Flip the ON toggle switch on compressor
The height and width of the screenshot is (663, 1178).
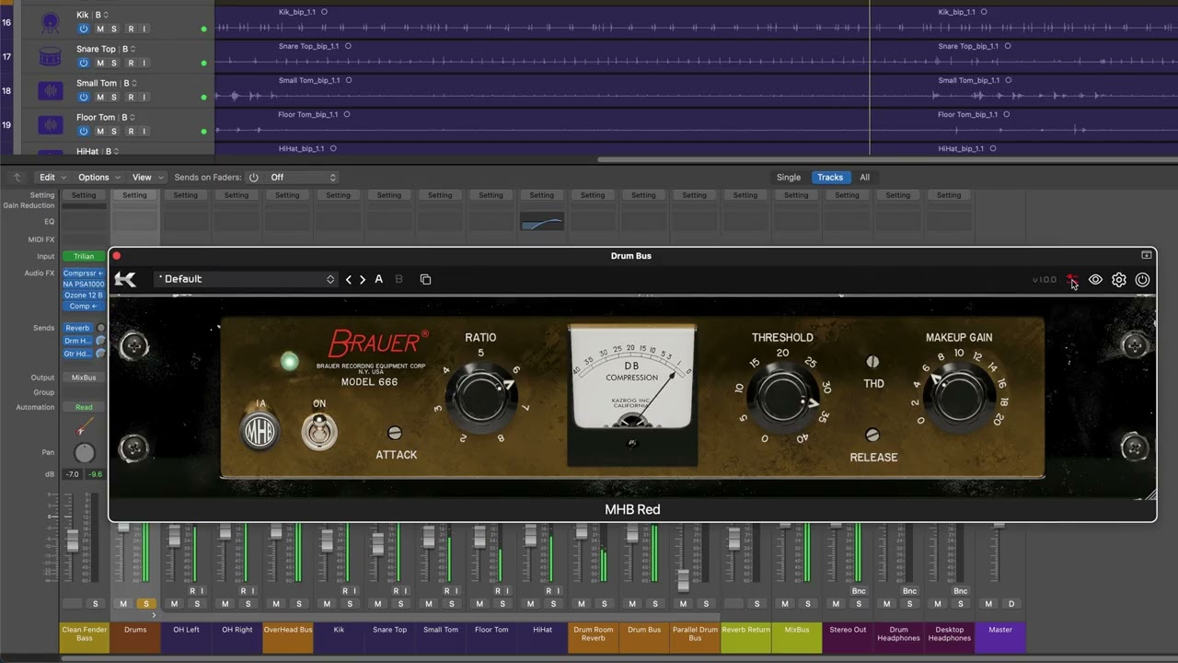point(319,430)
